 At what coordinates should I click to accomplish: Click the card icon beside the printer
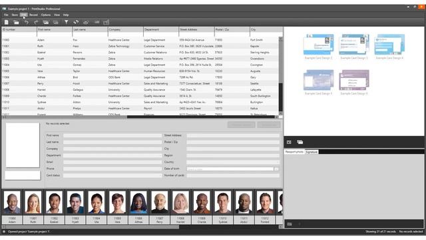pos(97,22)
